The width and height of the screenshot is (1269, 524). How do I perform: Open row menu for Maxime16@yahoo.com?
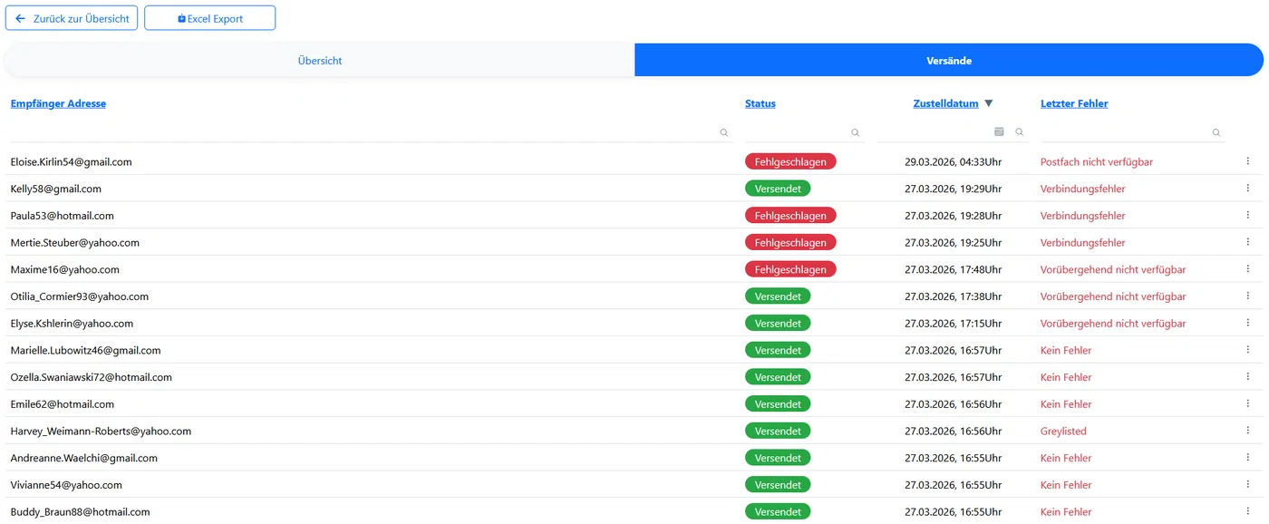1247,269
